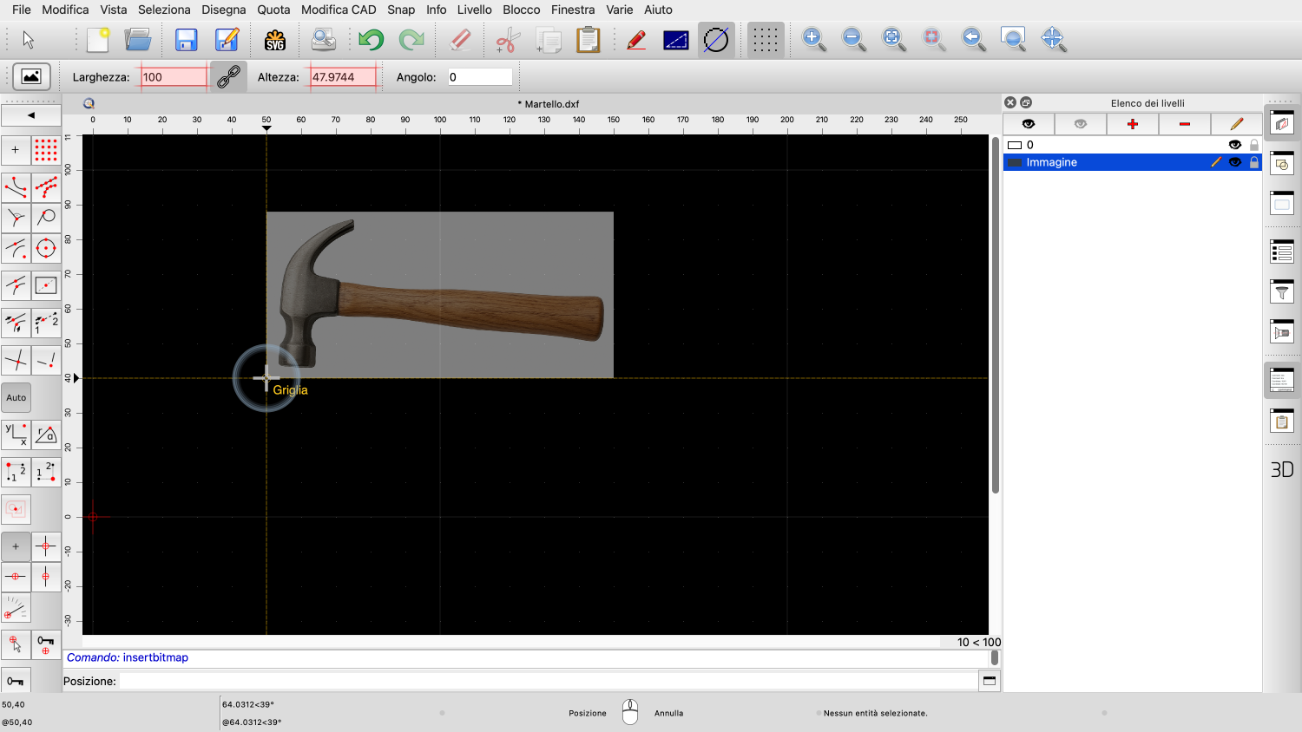Expand the command line history button
Viewport: 1302px width, 732px height.
pyautogui.click(x=989, y=681)
